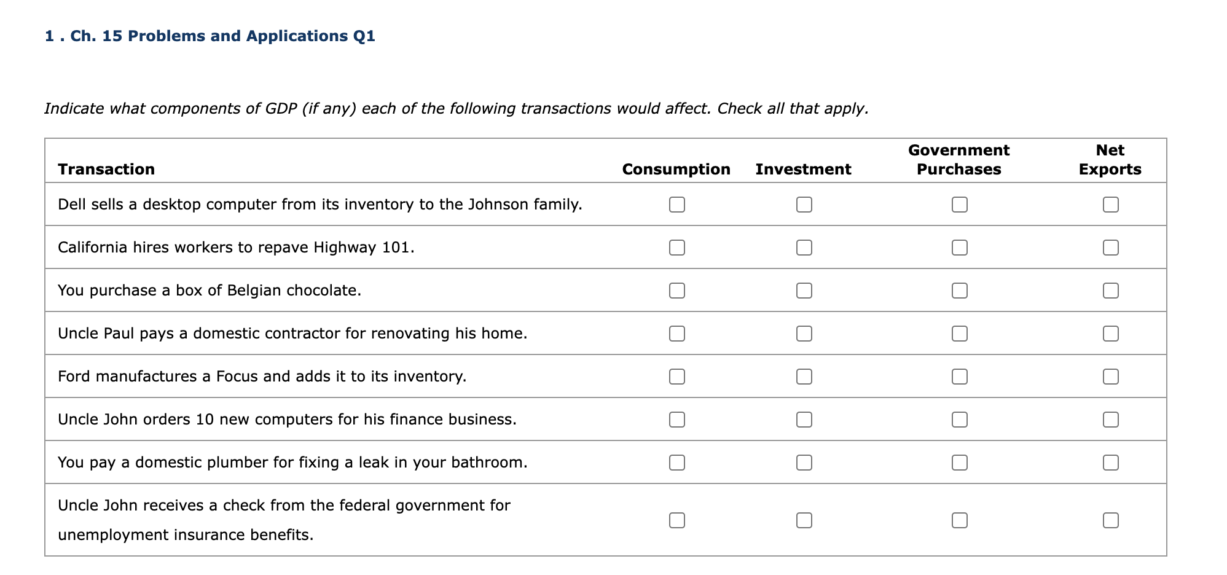Check Investment for Ford Focus inventory row
The image size is (1227, 575).
(804, 377)
